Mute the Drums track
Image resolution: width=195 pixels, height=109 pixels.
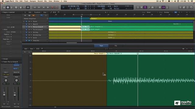29,21
